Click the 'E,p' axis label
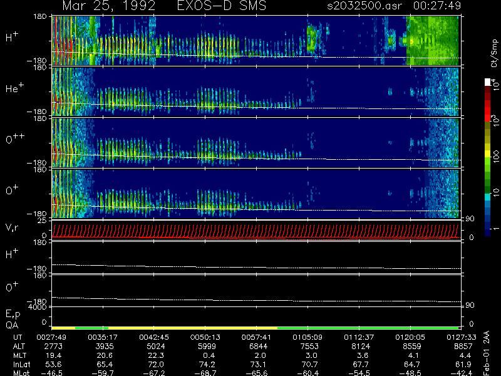 click(x=13, y=314)
